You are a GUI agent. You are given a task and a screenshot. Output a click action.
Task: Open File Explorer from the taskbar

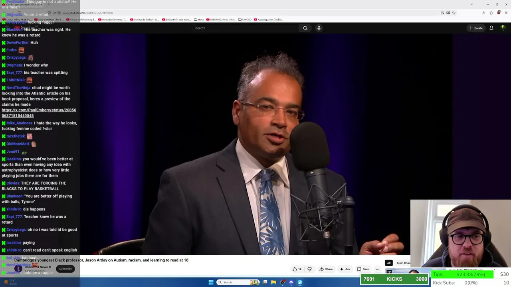pos(273,282)
